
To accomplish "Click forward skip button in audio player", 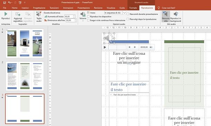I will coord(135,47).
